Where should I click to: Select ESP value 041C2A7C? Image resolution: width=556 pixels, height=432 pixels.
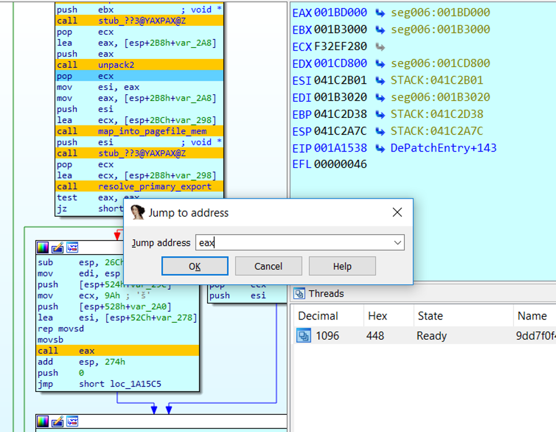340,131
